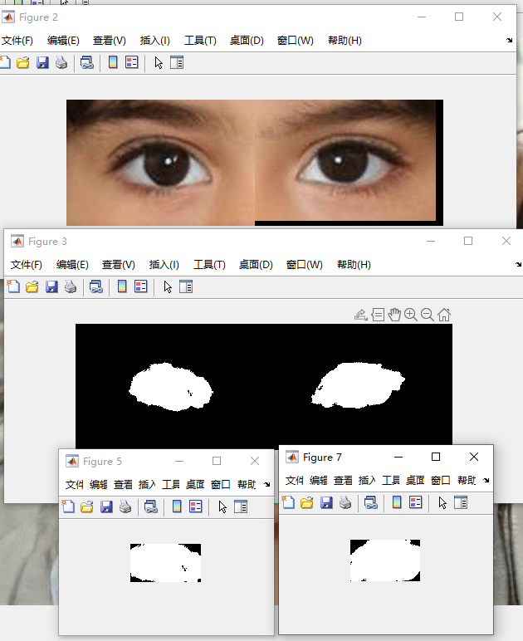This screenshot has height=641, width=523.
Task: Link plot icon in Figure 3 toolbar
Action: [x=96, y=286]
